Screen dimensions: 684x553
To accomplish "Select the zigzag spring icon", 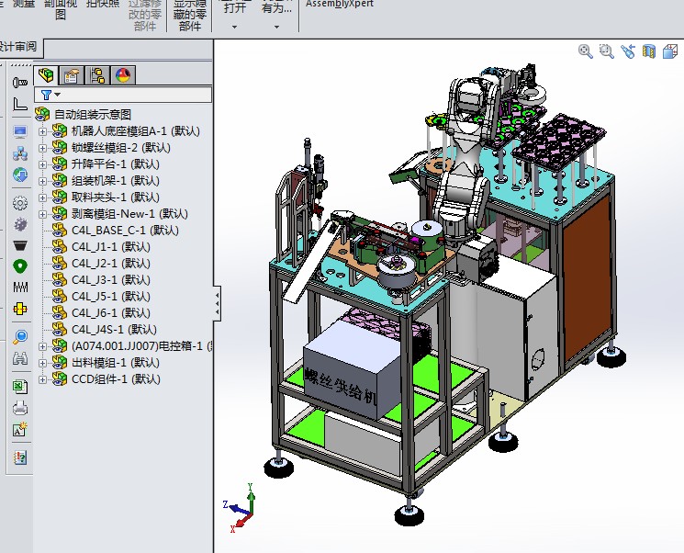I will pyautogui.click(x=20, y=287).
